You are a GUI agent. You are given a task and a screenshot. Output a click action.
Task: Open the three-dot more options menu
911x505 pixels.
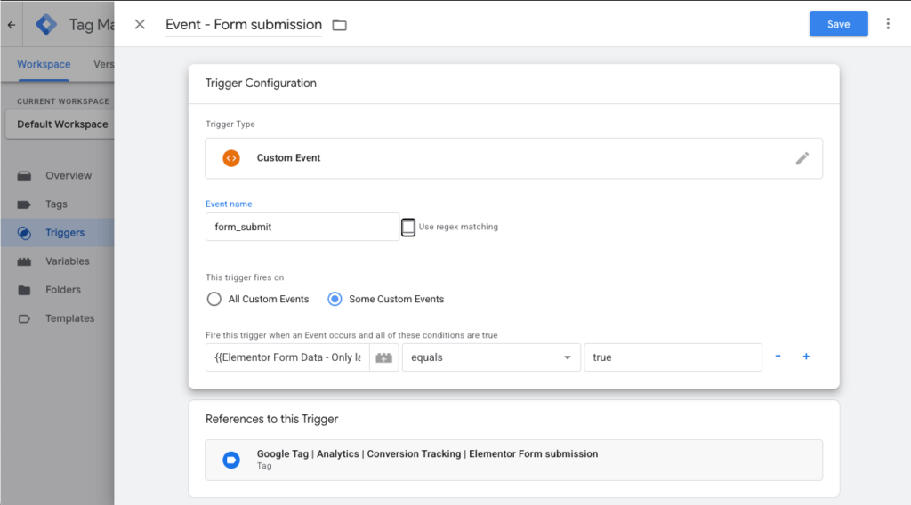[888, 24]
